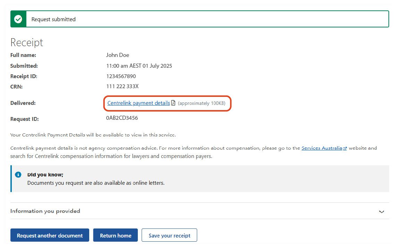This screenshot has height=250, width=394.
Task: Select the blue info icon in the notice box
Action: pyautogui.click(x=18, y=175)
